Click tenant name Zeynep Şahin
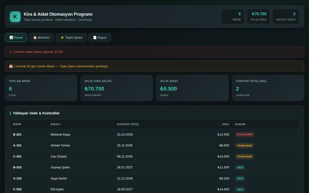Screen dimensions: 309x193 (60, 167)
